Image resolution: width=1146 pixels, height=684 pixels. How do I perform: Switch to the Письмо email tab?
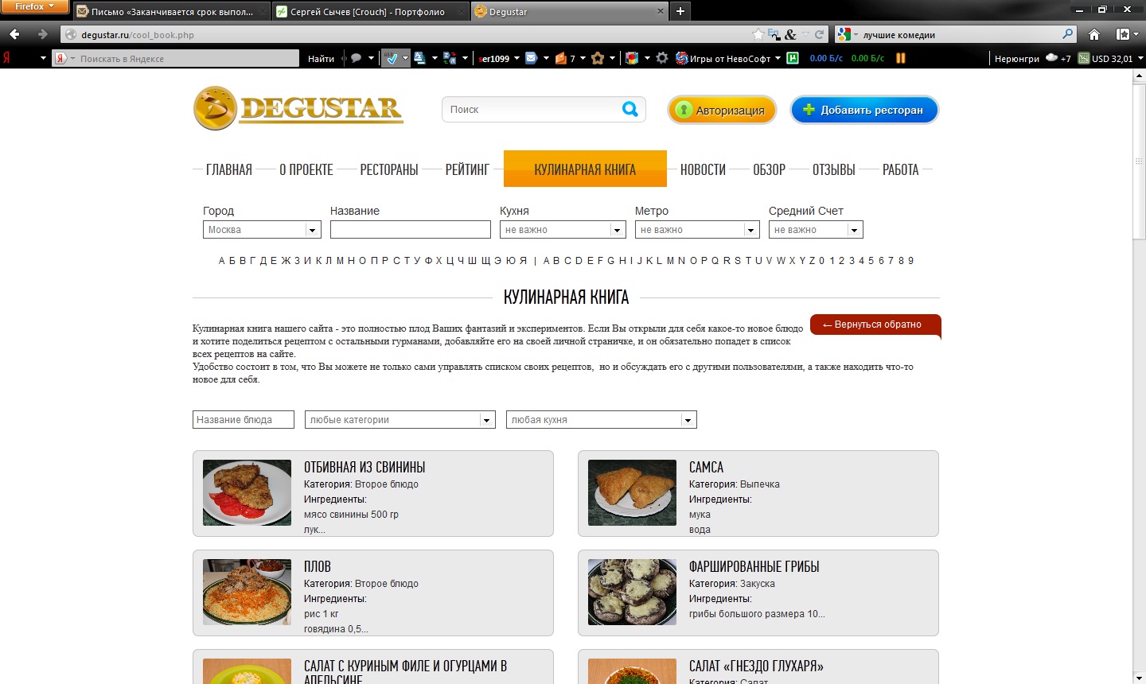(171, 12)
